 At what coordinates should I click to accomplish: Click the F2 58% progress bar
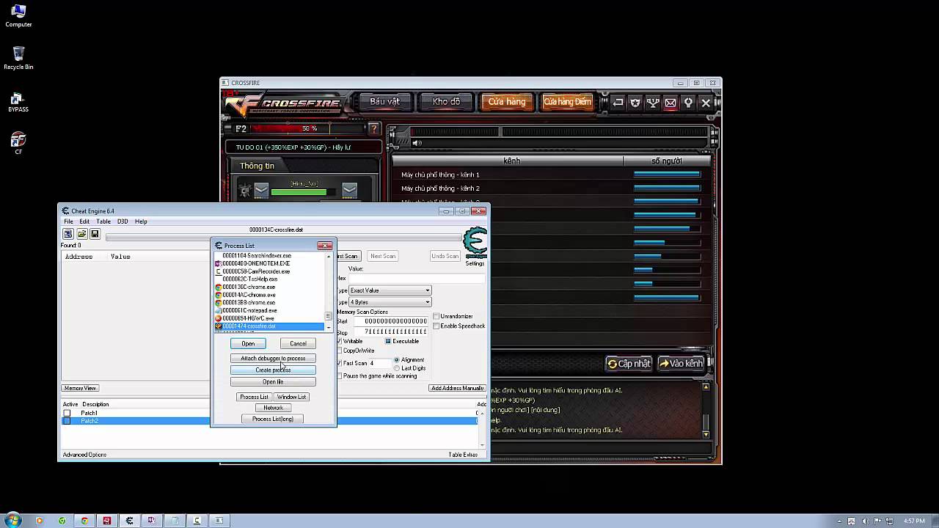tap(309, 128)
